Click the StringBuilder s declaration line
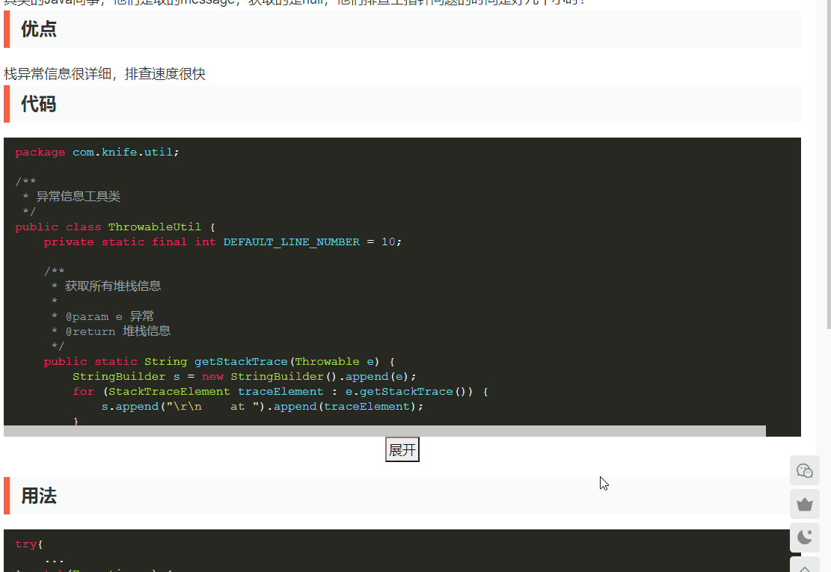Image resolution: width=831 pixels, height=572 pixels. [245, 376]
